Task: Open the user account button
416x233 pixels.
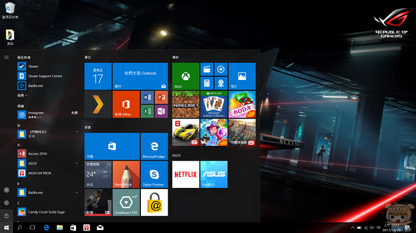Action: (x=7, y=190)
